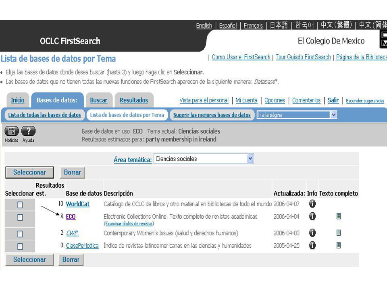Open the Ayuda help icon
The image size is (387, 290).
click(28, 131)
